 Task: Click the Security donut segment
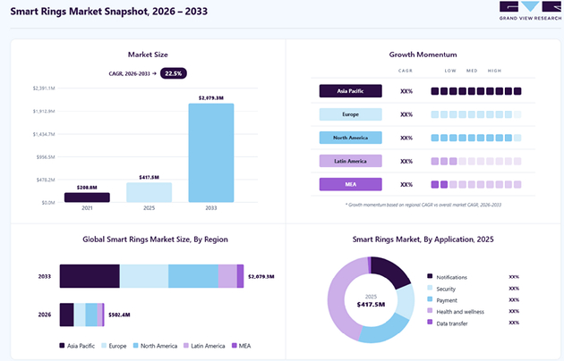pos(406,302)
